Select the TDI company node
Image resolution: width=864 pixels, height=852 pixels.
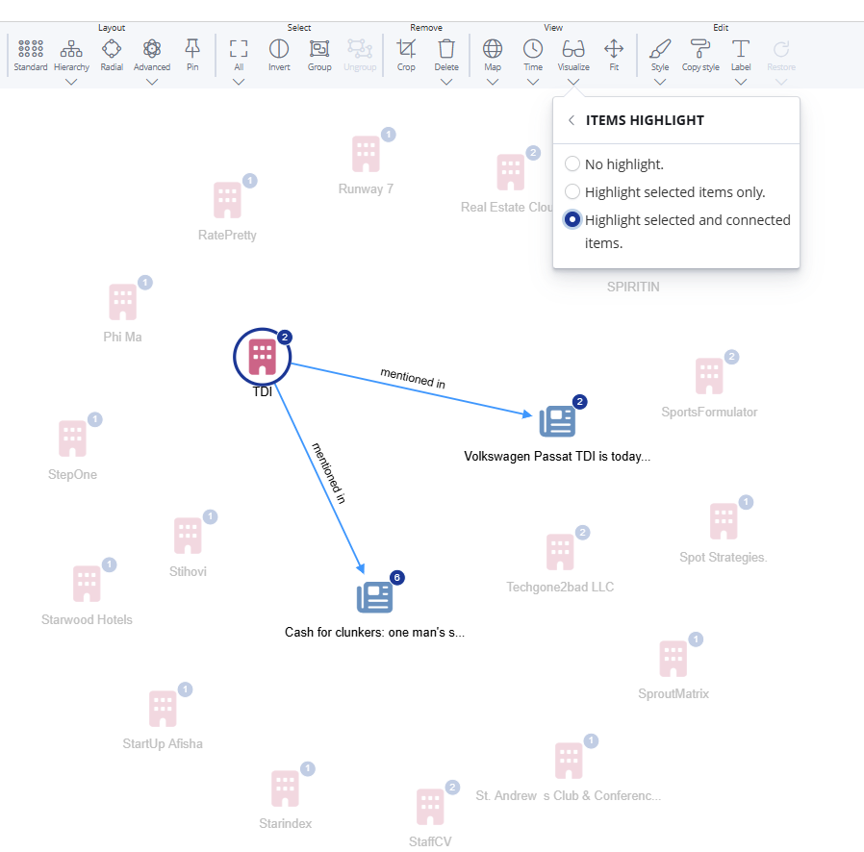click(x=262, y=356)
